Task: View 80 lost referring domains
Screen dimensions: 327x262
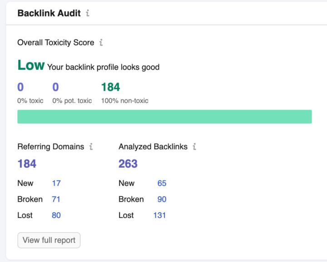Action: [56, 215]
